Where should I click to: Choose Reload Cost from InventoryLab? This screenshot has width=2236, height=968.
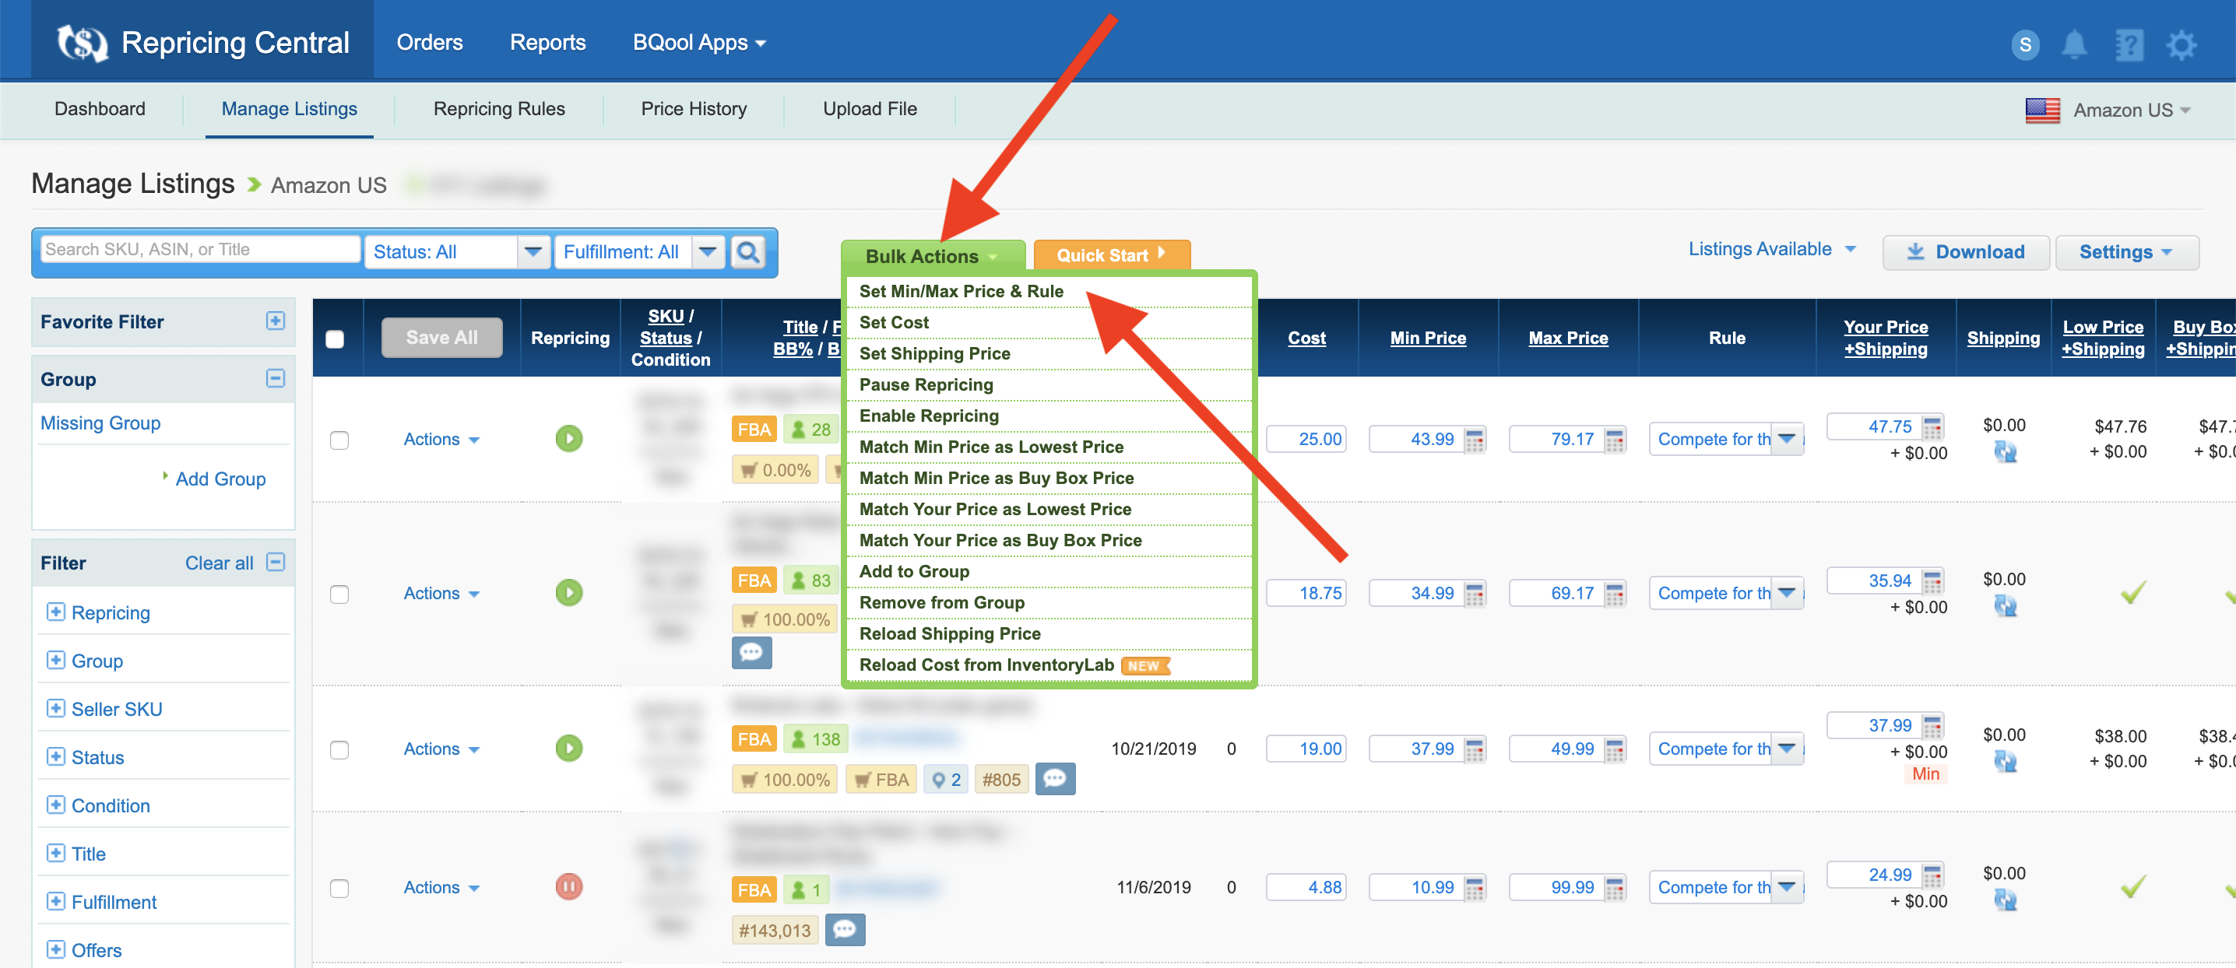(1049, 665)
